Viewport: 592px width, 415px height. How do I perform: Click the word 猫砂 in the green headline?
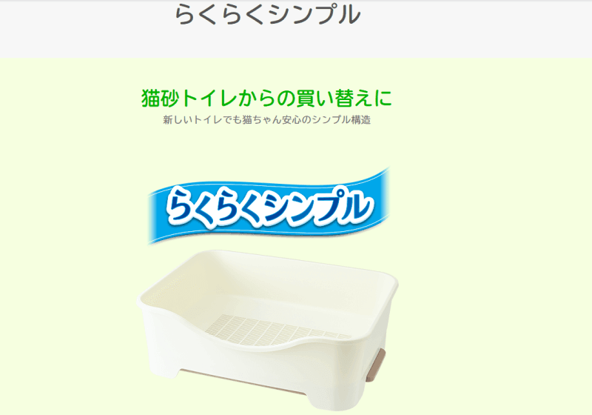pos(161,99)
